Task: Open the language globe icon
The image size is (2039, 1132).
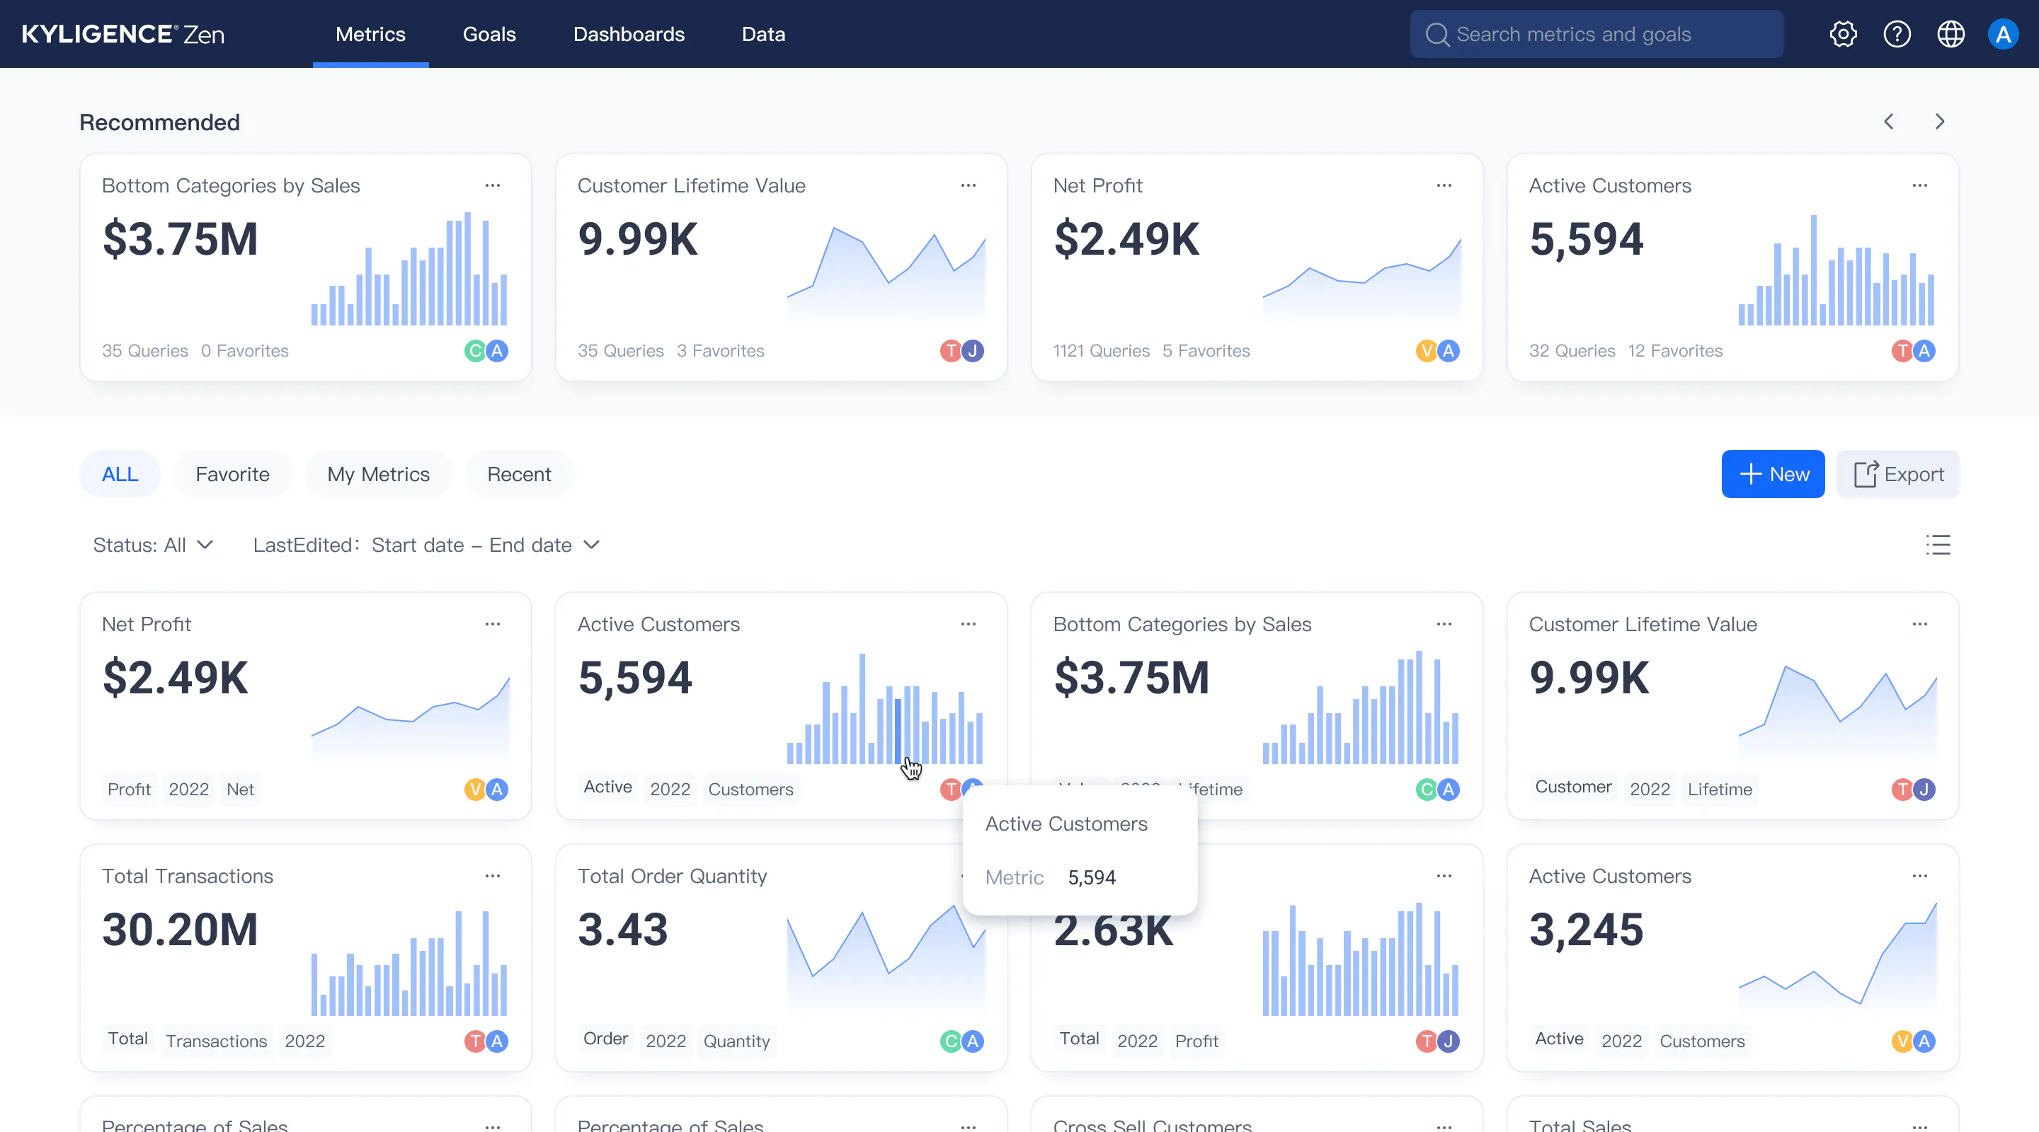Action: point(1951,34)
